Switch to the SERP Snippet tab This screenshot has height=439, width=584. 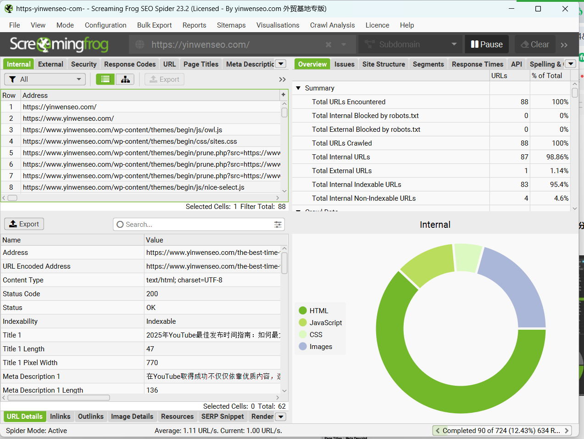click(x=222, y=416)
